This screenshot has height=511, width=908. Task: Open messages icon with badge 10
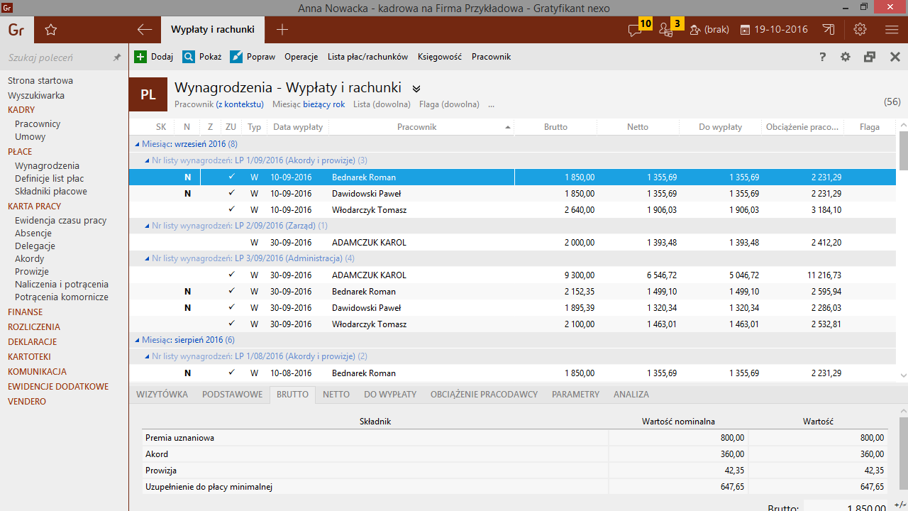tap(636, 30)
